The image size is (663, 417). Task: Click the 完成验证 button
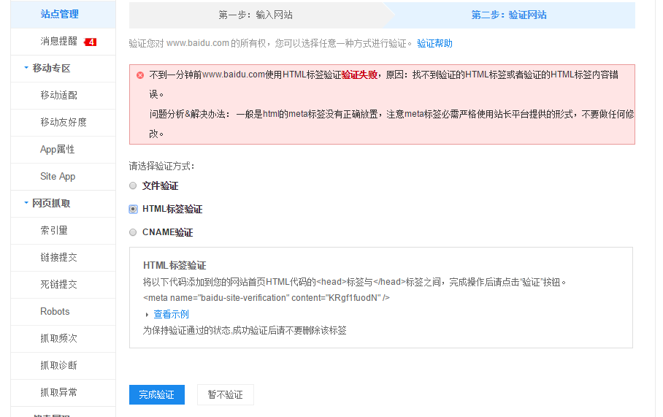click(x=156, y=394)
